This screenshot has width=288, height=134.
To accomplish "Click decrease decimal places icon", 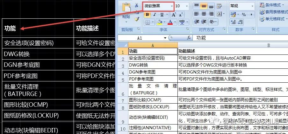I will pyautogui.click(x=240, y=22).
